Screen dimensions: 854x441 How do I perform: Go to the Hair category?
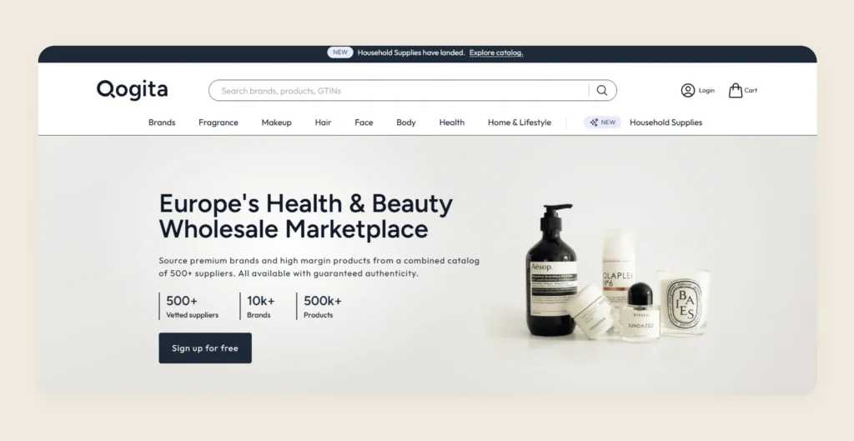pos(323,123)
